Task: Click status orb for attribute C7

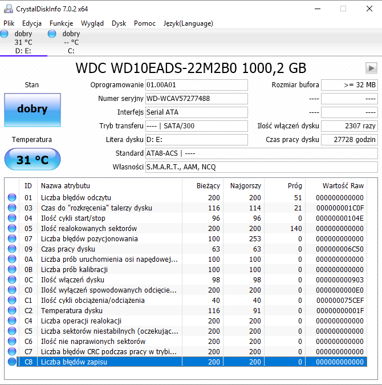Action: [x=12, y=351]
